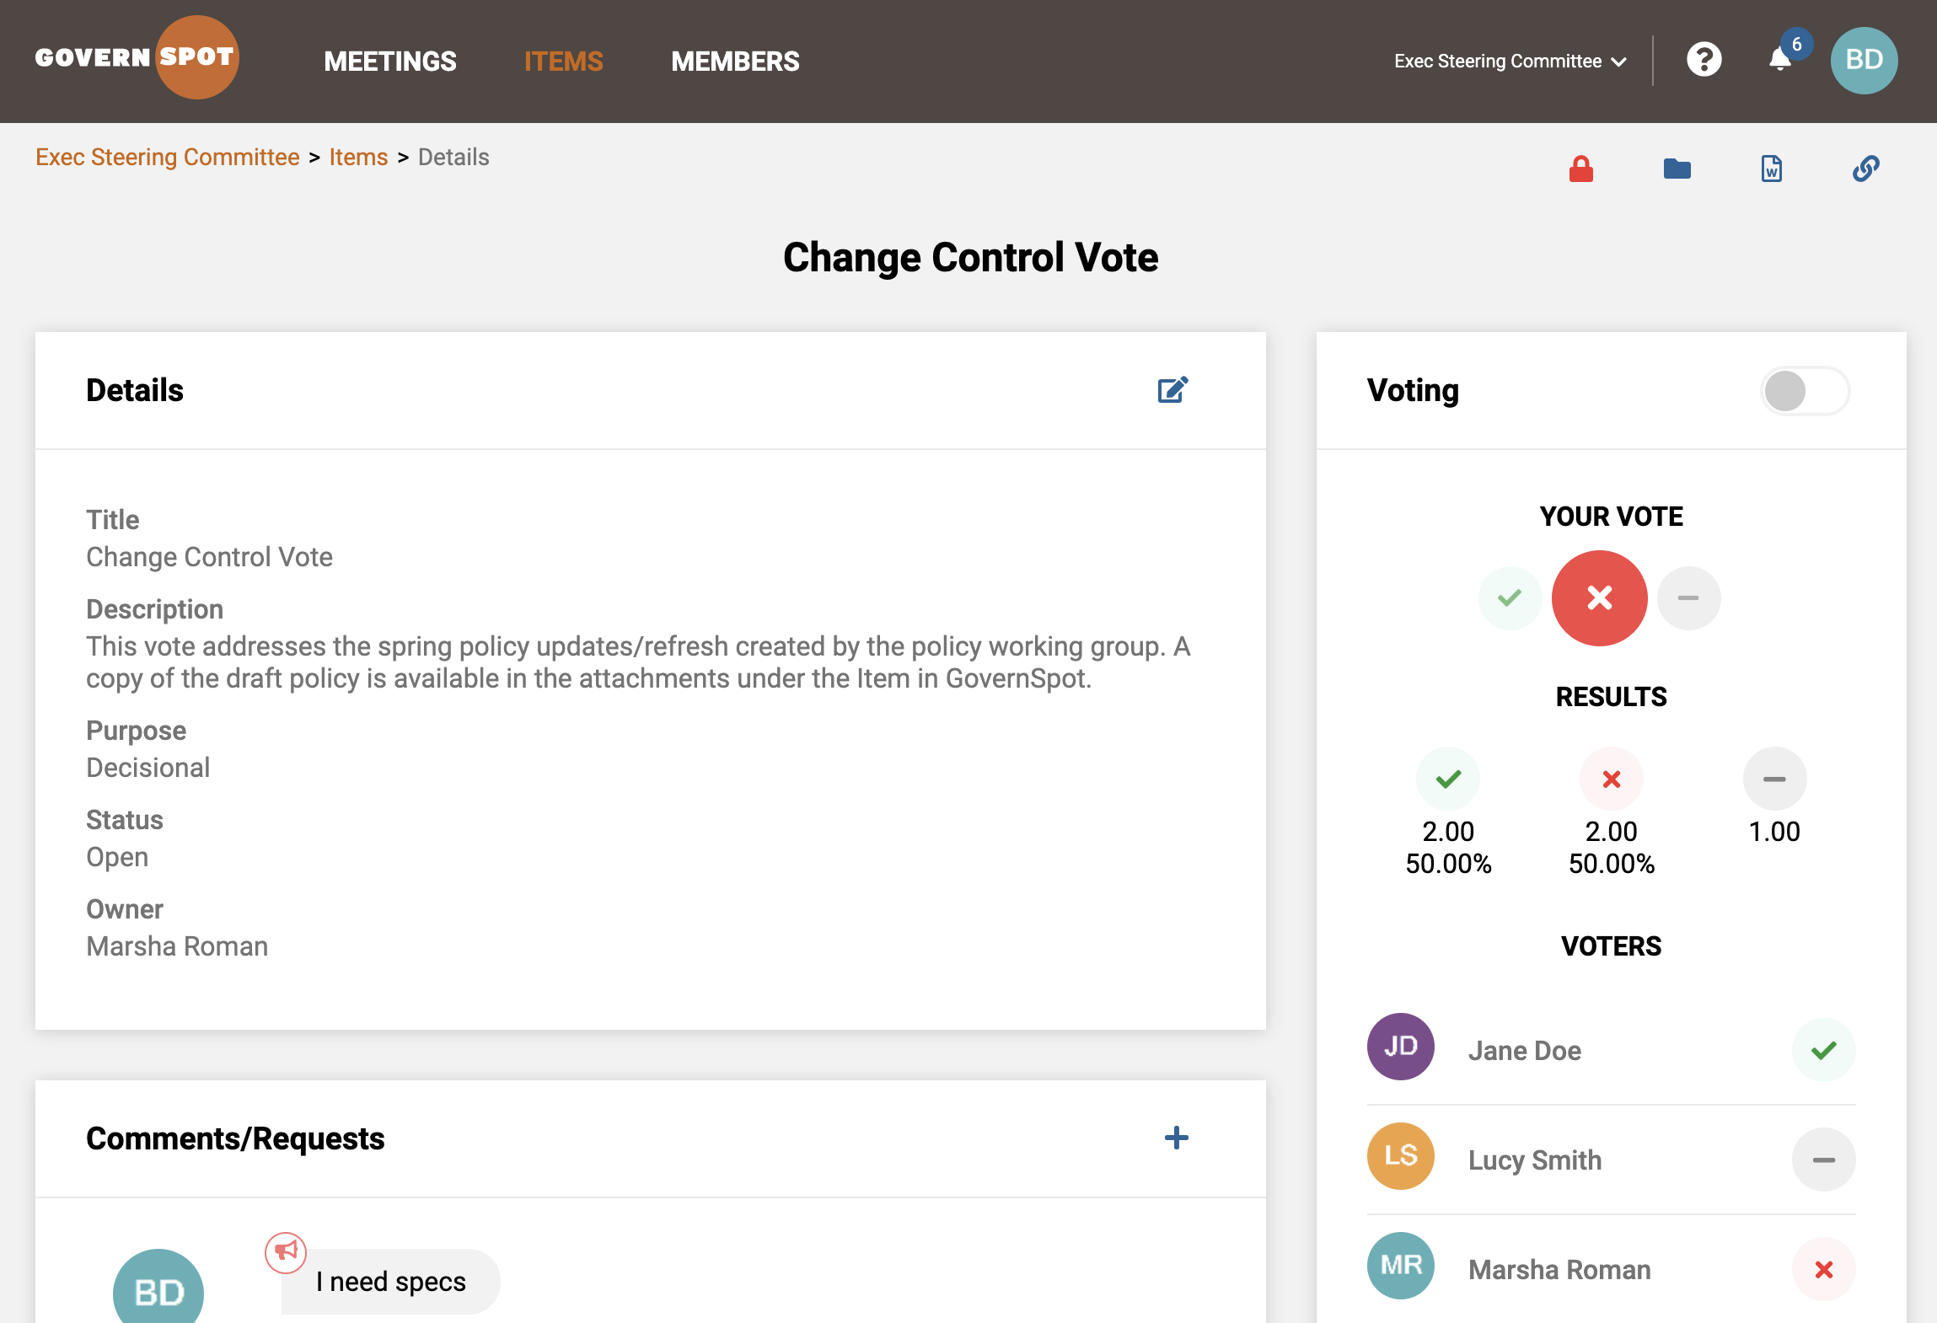Select red X reject vote

tap(1599, 598)
